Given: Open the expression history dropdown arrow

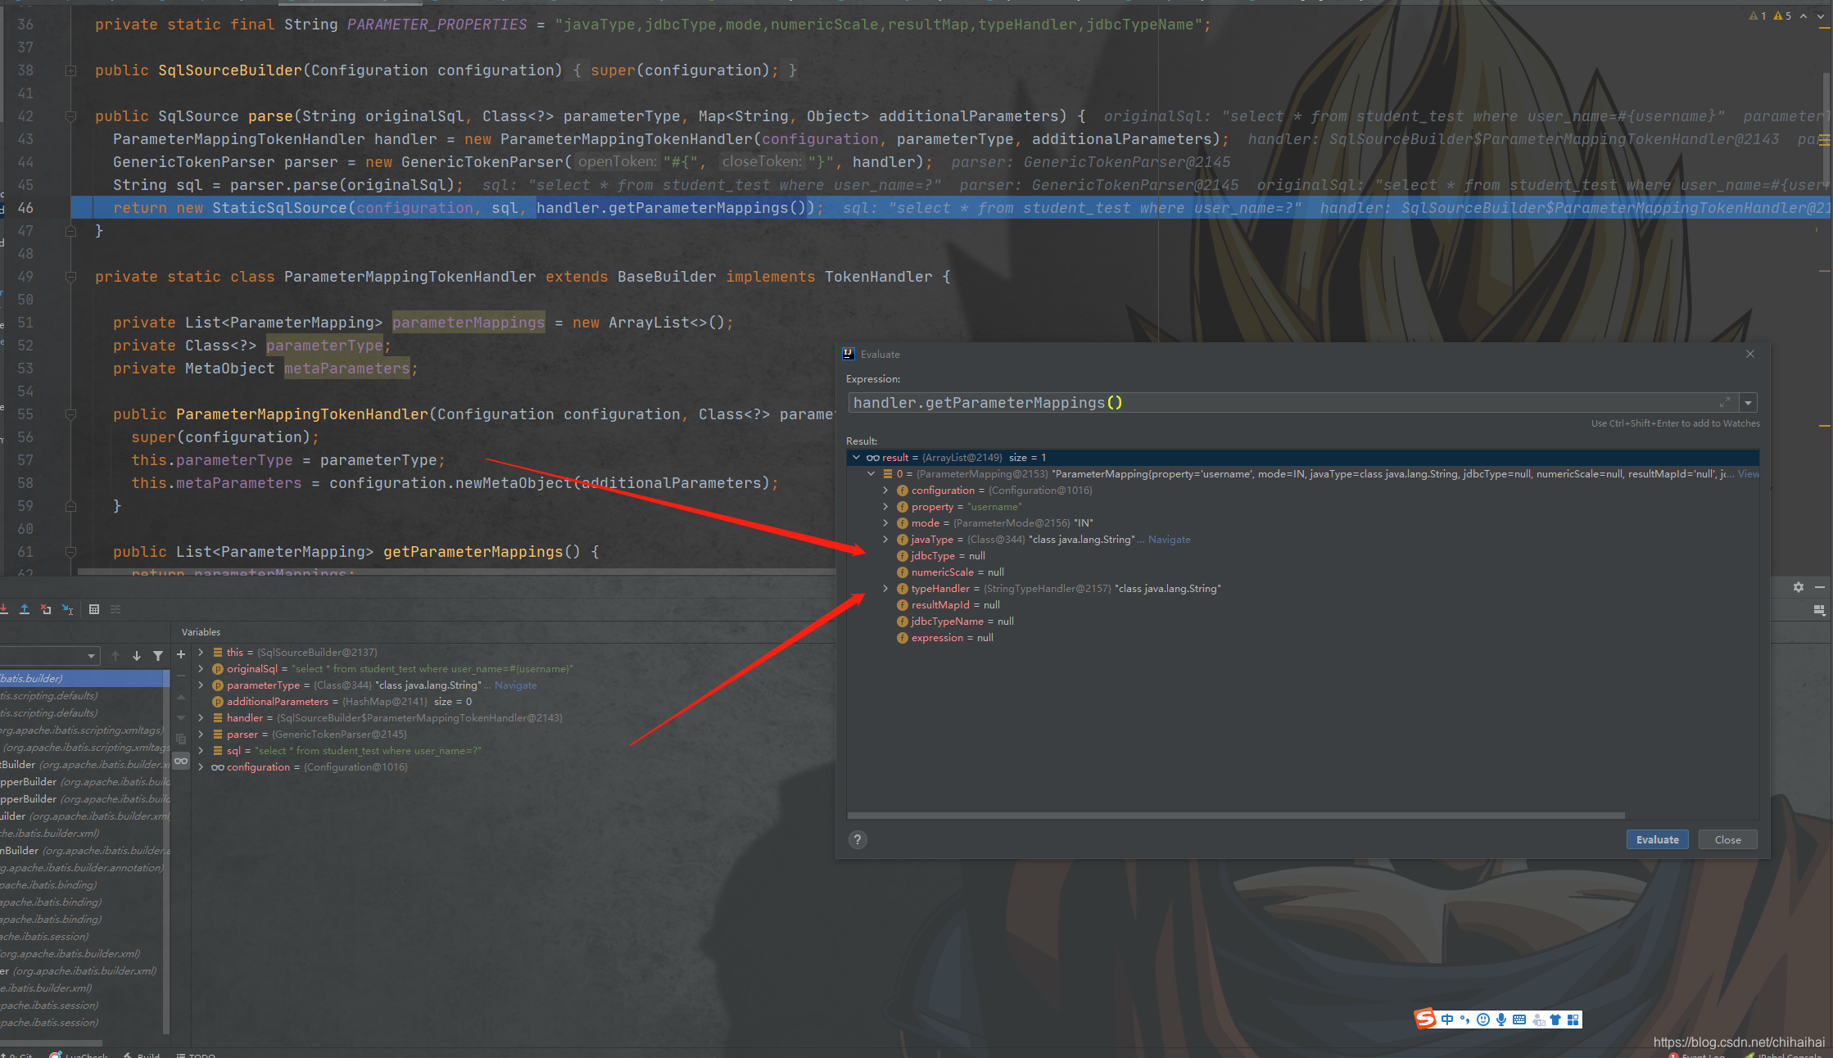Looking at the screenshot, I should click(x=1749, y=403).
